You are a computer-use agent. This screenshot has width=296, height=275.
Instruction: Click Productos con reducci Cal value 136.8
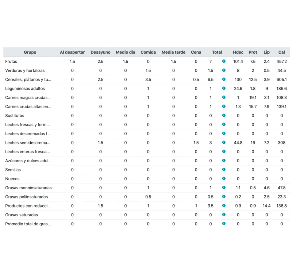coord(281,206)
